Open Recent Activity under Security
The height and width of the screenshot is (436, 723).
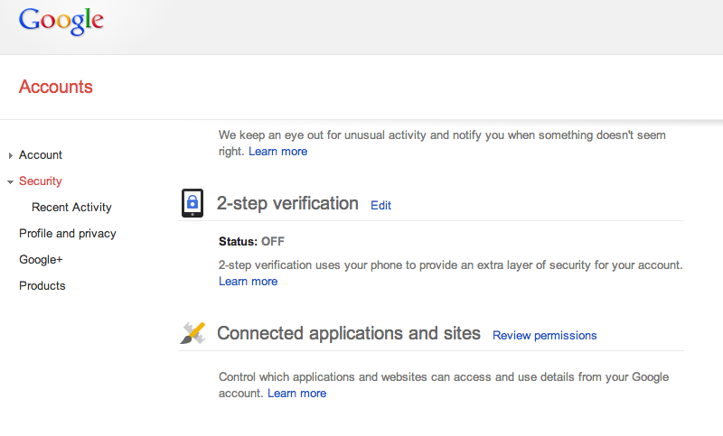tap(71, 208)
